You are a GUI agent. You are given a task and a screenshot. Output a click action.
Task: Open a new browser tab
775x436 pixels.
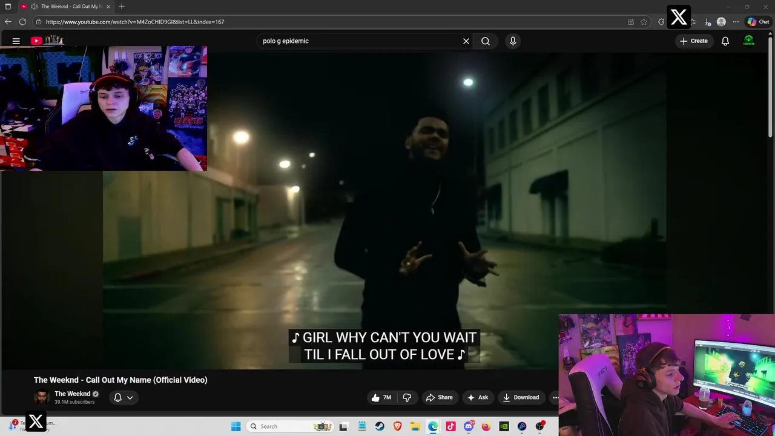point(122,6)
